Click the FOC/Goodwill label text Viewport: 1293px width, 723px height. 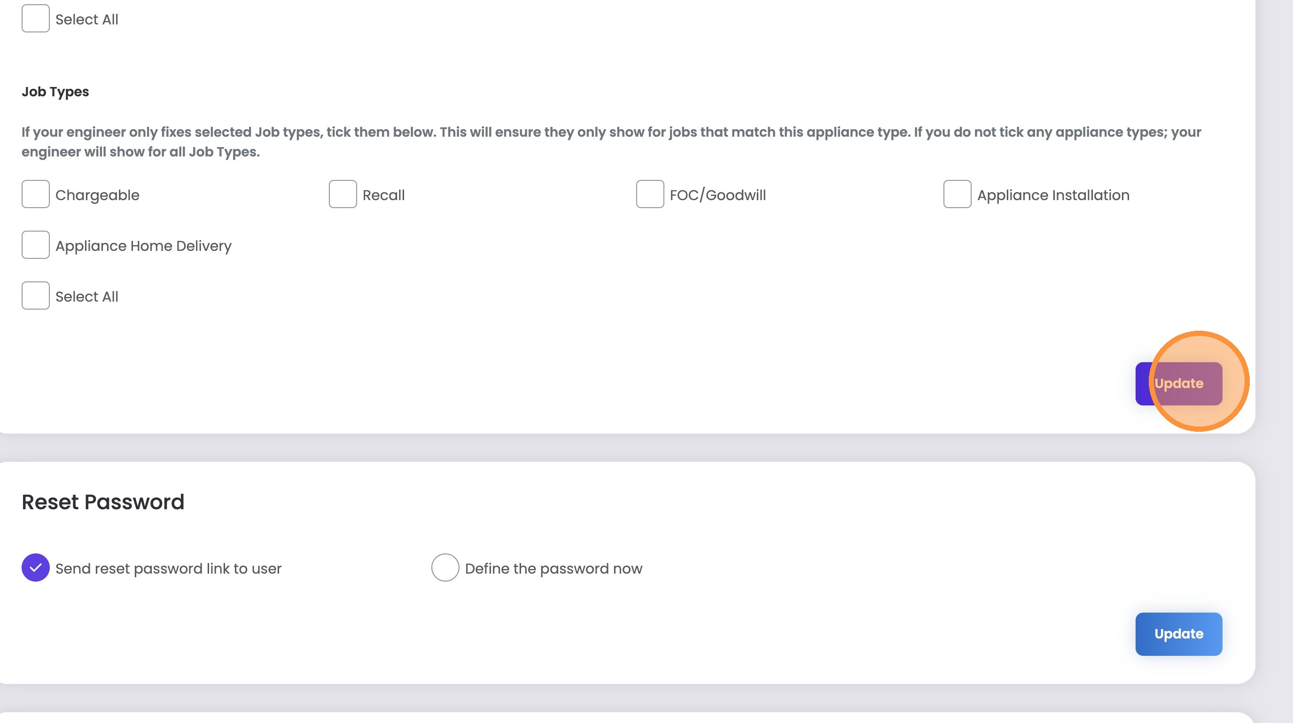pos(717,195)
